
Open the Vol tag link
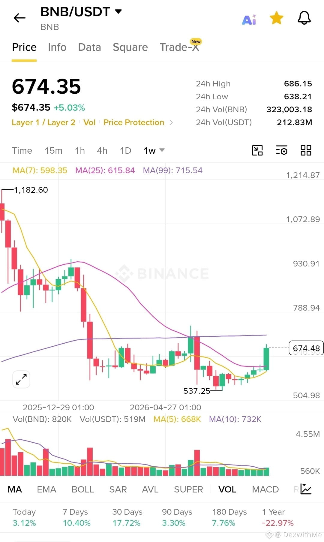pos(89,122)
